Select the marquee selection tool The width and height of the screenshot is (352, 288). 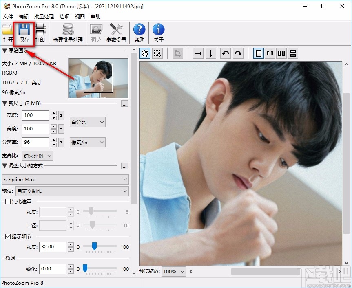(x=157, y=53)
